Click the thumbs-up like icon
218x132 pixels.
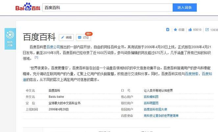click(190, 30)
